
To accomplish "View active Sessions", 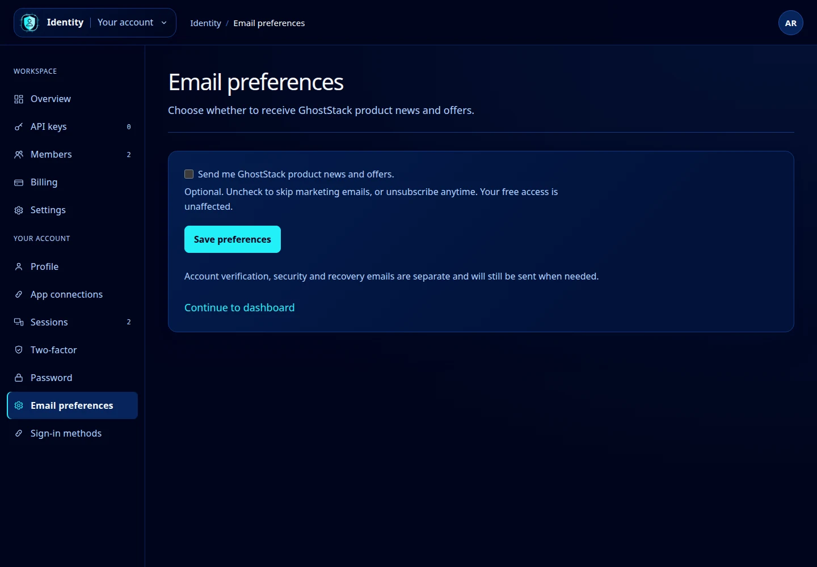I will (x=73, y=322).
